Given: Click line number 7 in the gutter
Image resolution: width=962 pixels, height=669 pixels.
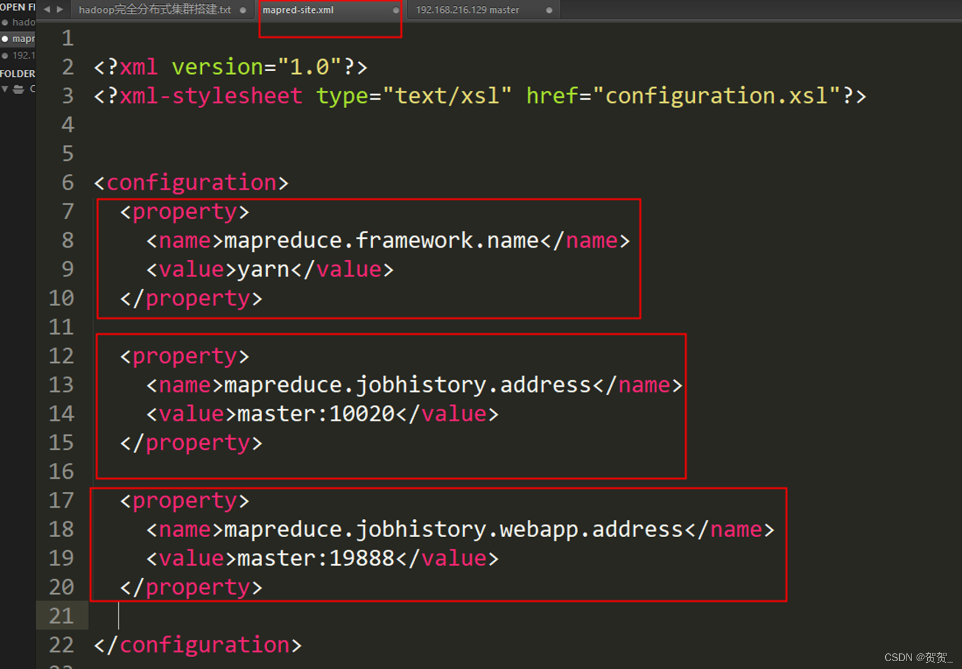Looking at the screenshot, I should (x=67, y=211).
